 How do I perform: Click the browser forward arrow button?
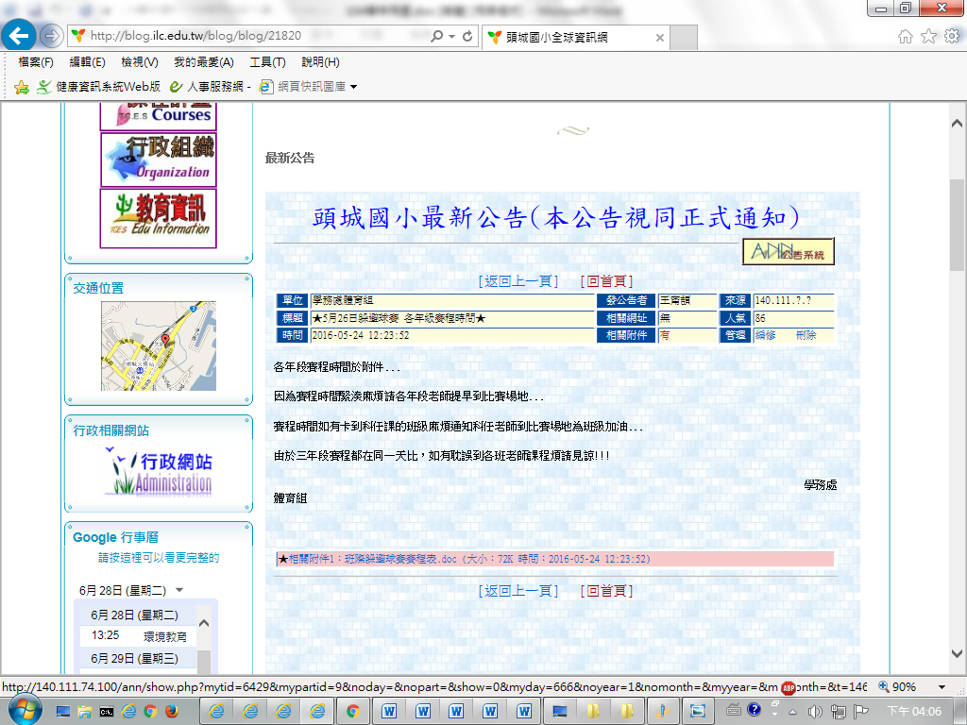[x=51, y=36]
